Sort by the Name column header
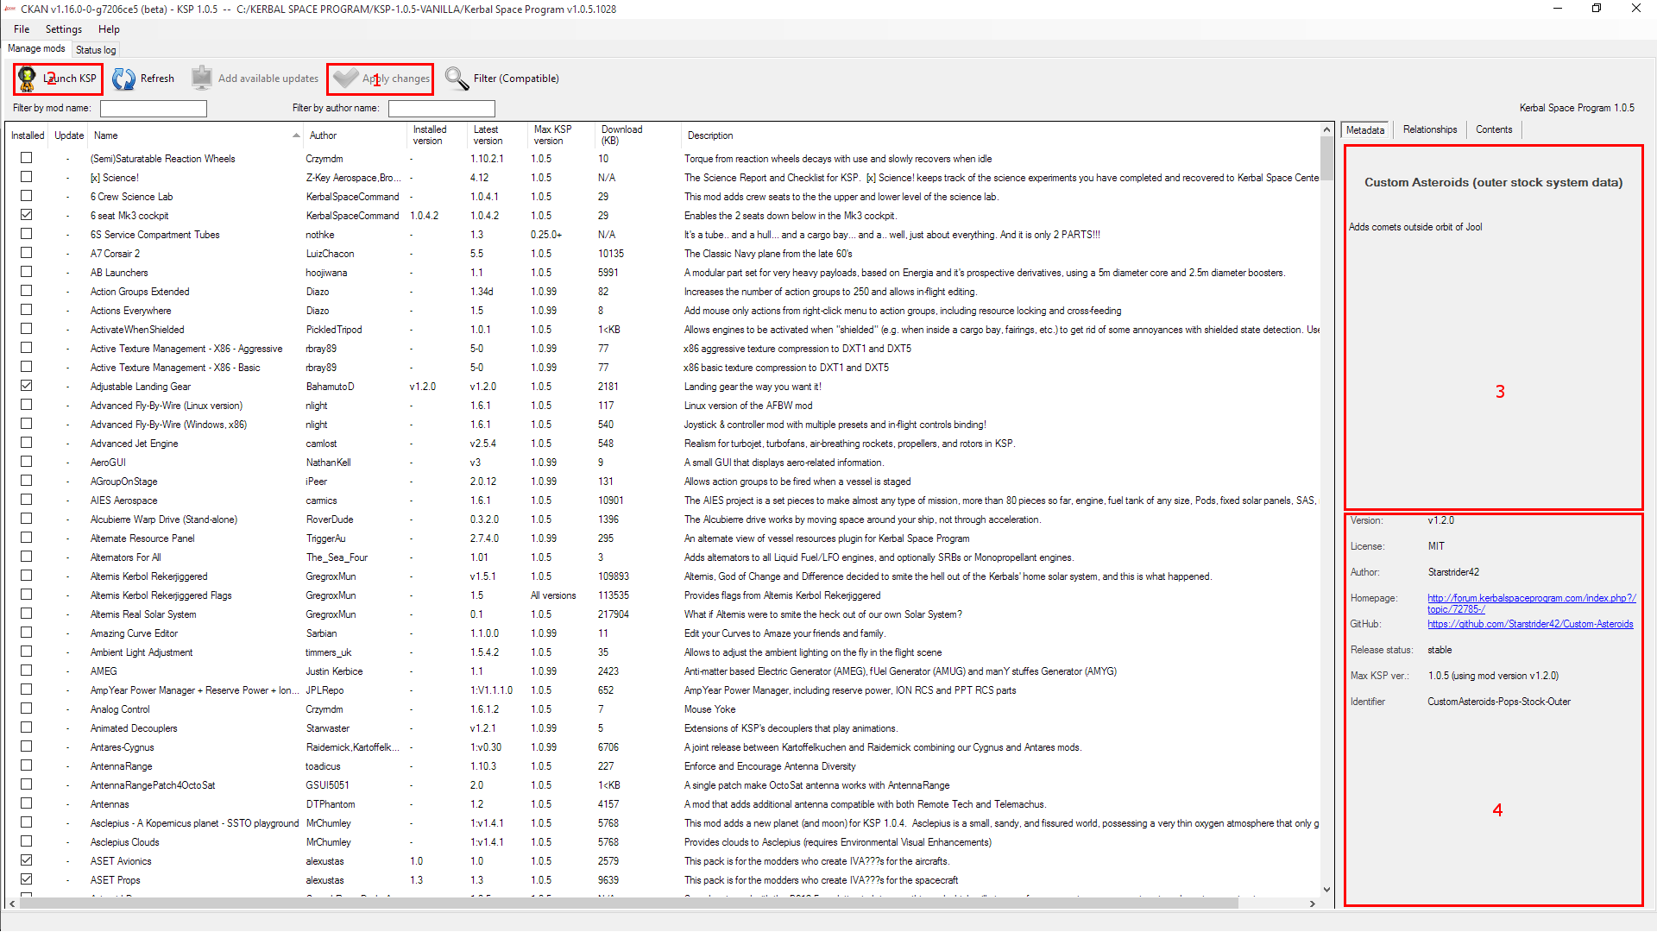 click(x=196, y=135)
